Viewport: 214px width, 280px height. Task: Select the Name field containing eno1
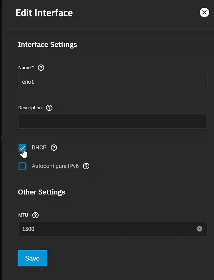(x=112, y=81)
